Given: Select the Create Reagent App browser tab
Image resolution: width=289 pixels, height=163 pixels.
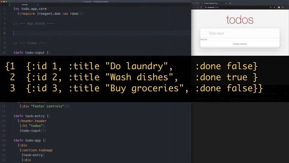Looking at the screenshot, I should tap(214, 3).
